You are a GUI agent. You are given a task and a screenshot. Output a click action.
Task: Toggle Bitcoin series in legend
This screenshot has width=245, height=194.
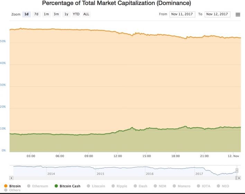point(12,186)
